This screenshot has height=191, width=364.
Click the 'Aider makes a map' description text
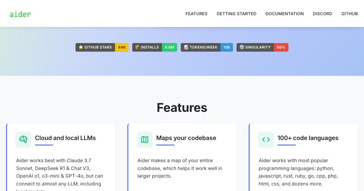coord(180,168)
